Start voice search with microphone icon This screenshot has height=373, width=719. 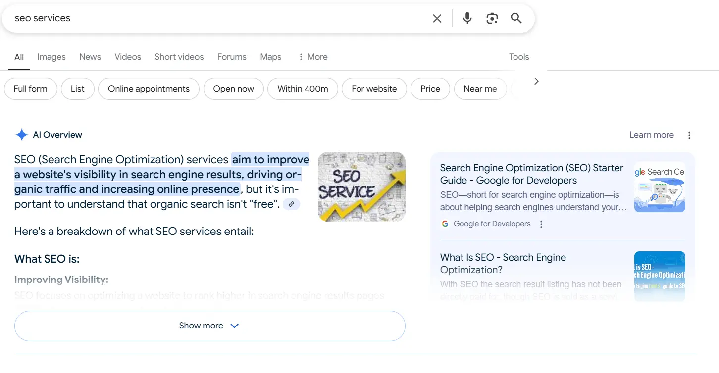click(467, 18)
